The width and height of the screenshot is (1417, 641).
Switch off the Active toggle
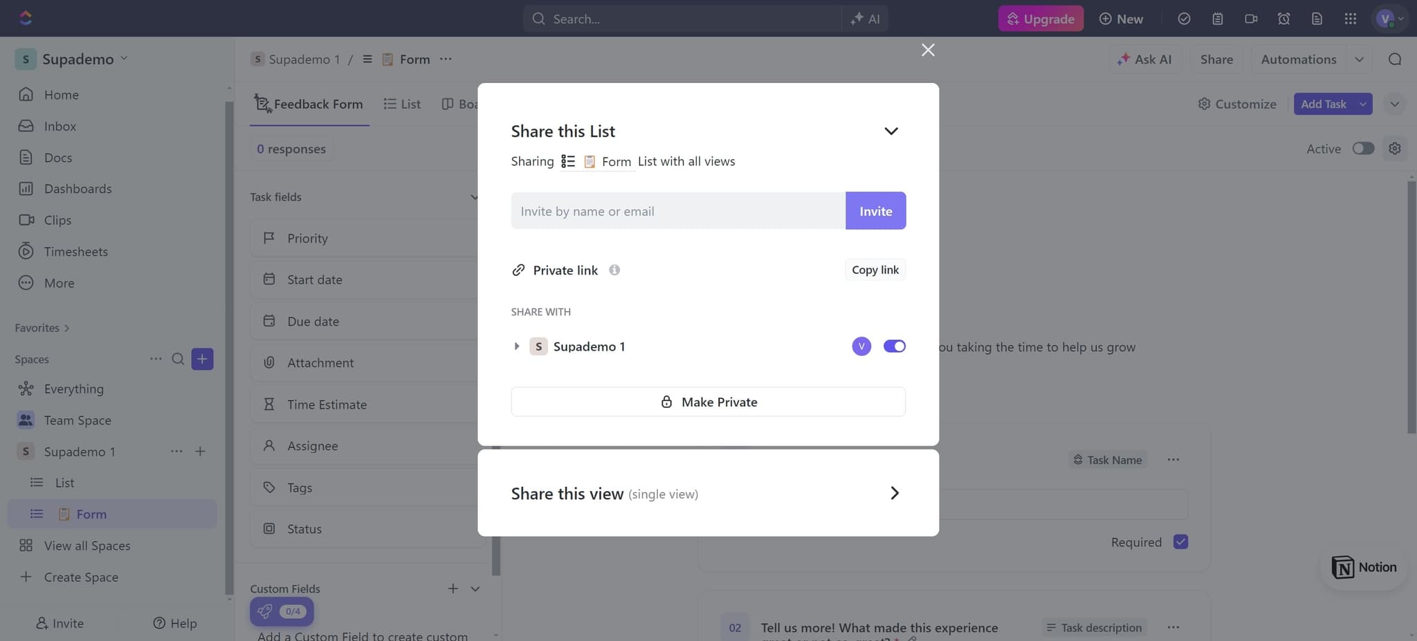coord(1363,148)
